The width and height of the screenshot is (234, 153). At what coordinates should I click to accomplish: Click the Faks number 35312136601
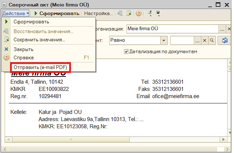(168, 89)
